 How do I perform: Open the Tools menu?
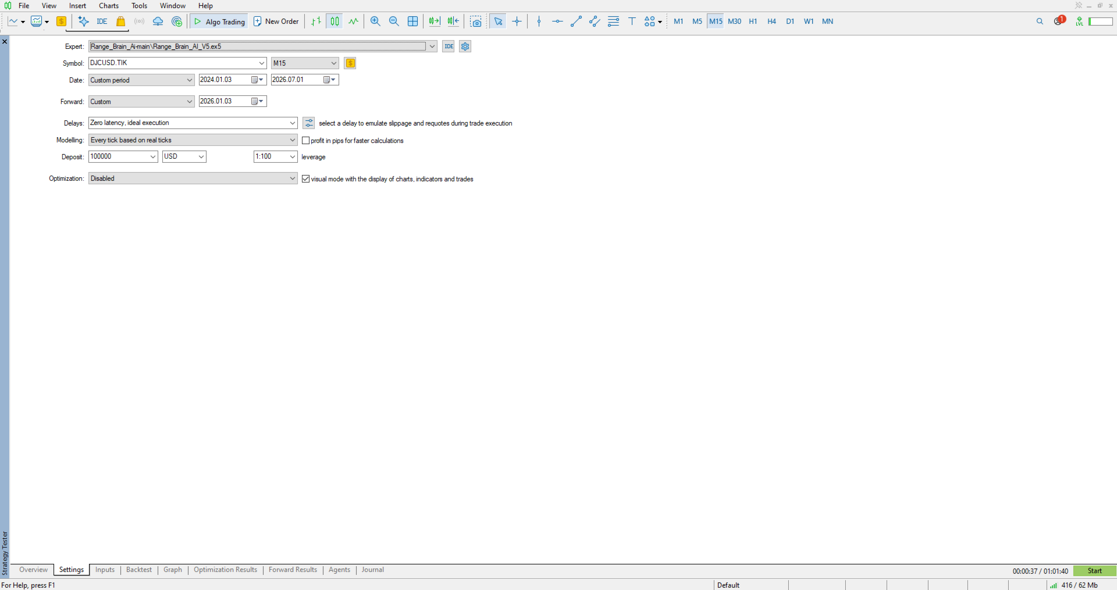coord(139,6)
